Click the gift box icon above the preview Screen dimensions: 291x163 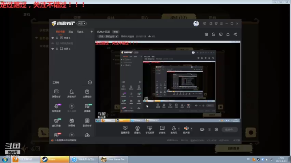206,34
